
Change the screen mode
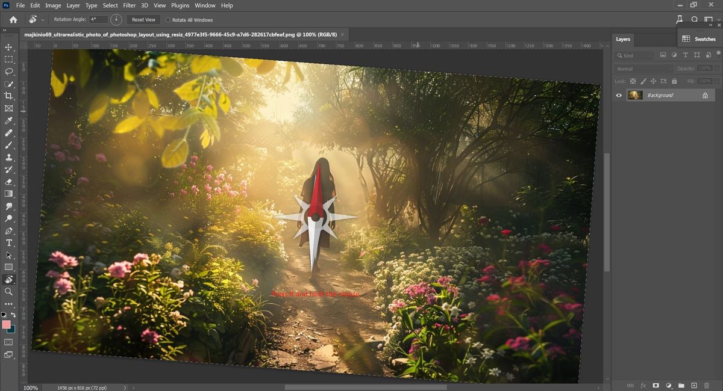[8, 355]
